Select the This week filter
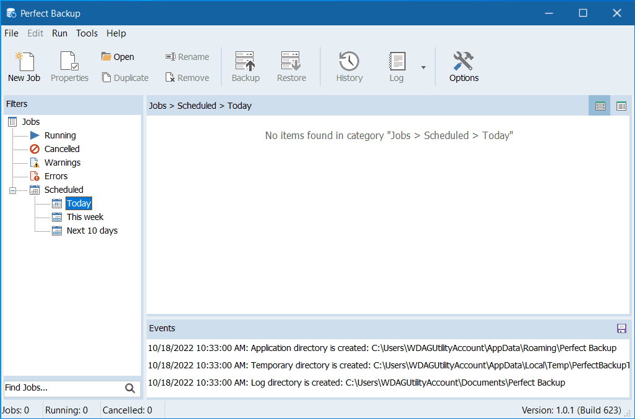Image resolution: width=635 pixels, height=419 pixels. (x=85, y=216)
